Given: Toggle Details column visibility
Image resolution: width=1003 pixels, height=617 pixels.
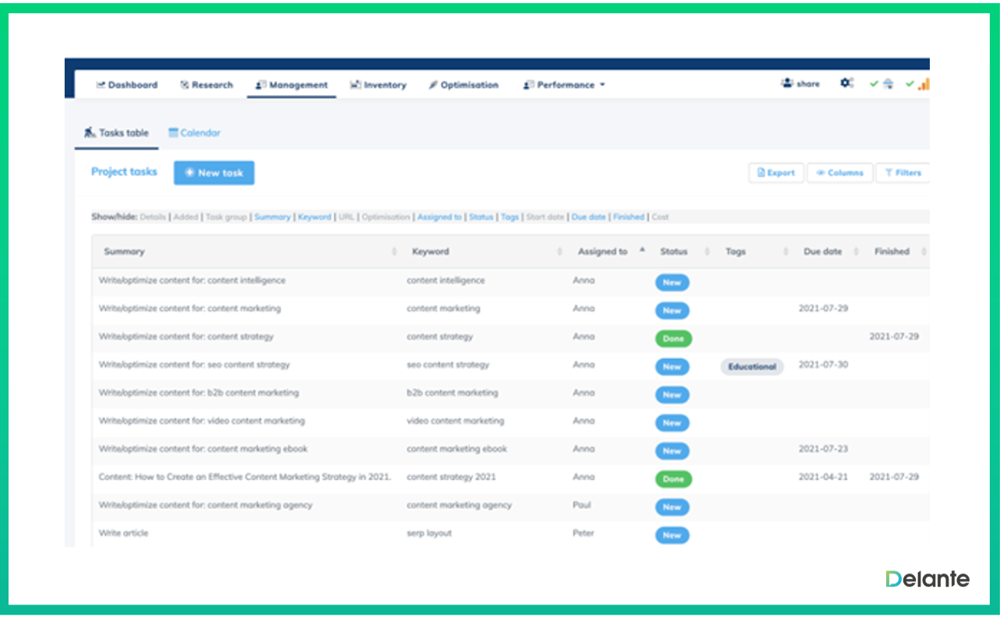Looking at the screenshot, I should point(153,217).
